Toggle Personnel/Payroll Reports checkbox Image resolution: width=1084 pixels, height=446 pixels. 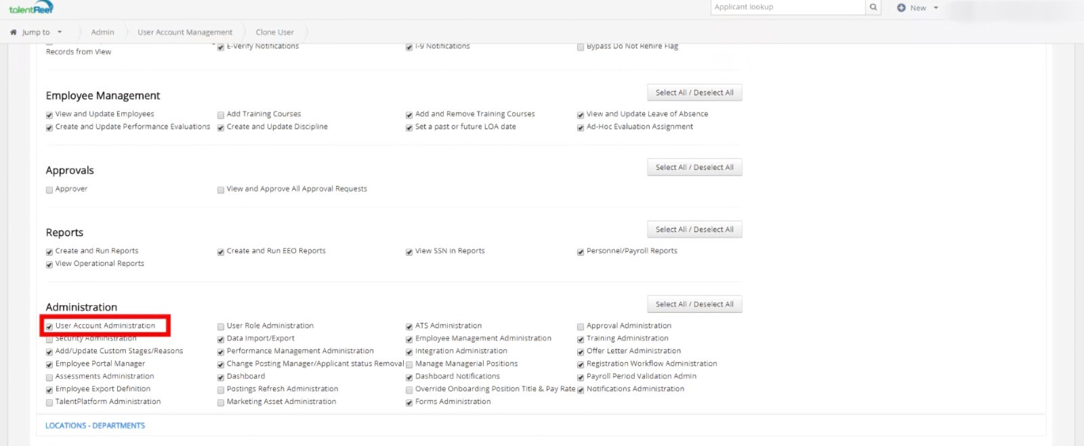point(581,252)
